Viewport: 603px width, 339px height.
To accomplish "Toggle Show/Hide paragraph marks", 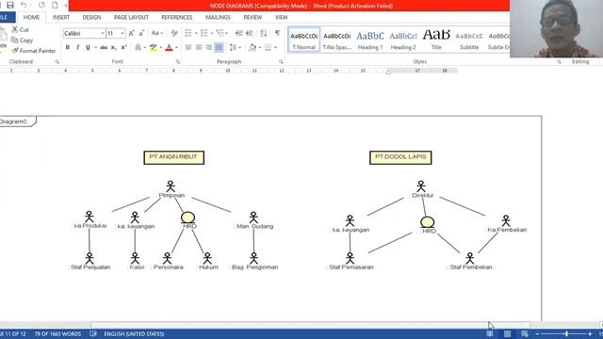I will click(277, 34).
